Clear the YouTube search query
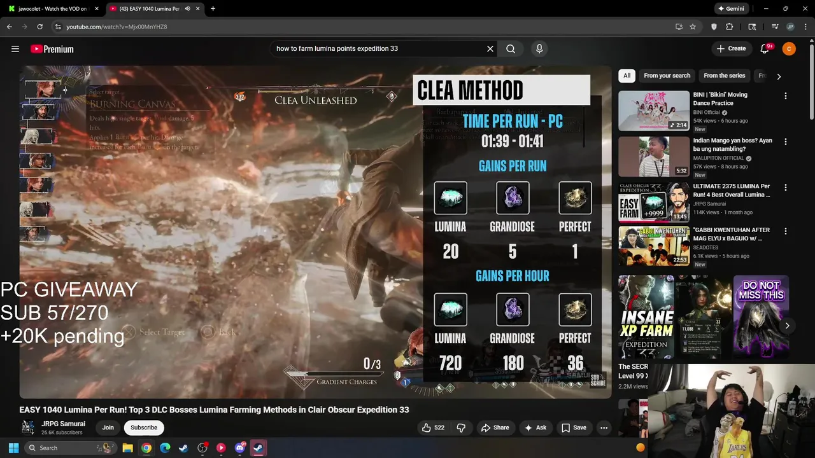 click(490, 48)
